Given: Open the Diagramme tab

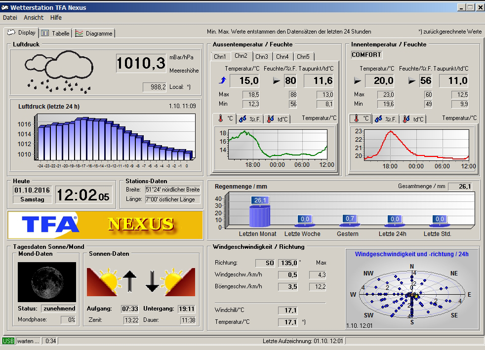Looking at the screenshot, I should pyautogui.click(x=94, y=34).
